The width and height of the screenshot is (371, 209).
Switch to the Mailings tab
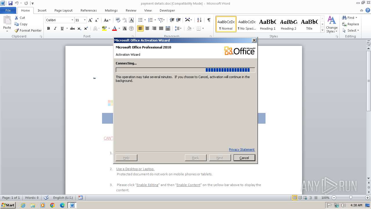point(111,10)
